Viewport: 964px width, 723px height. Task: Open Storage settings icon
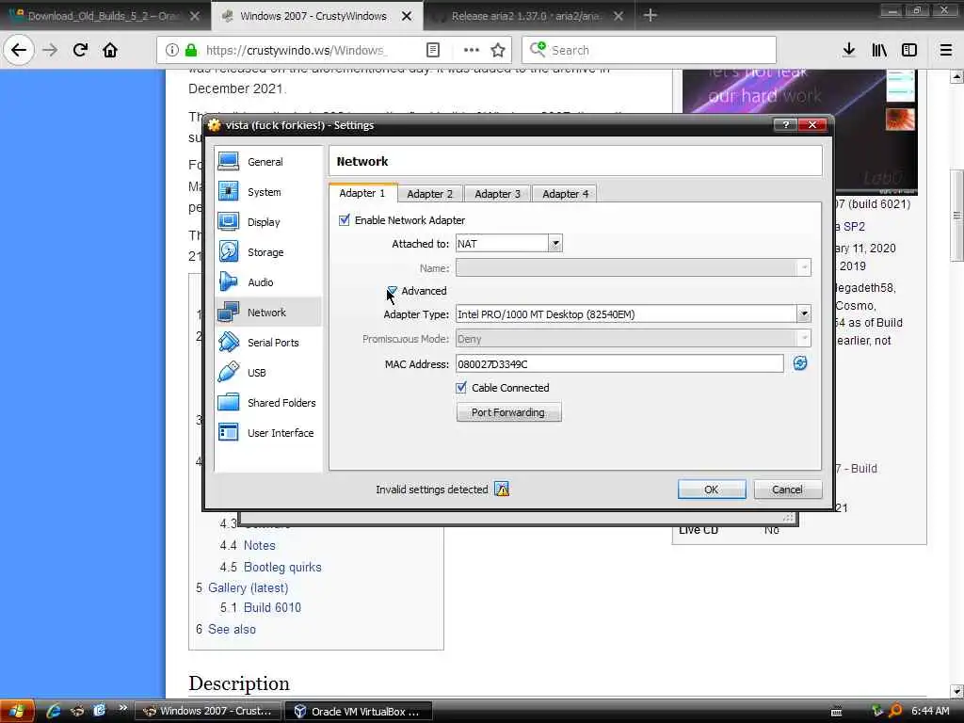pyautogui.click(x=228, y=252)
